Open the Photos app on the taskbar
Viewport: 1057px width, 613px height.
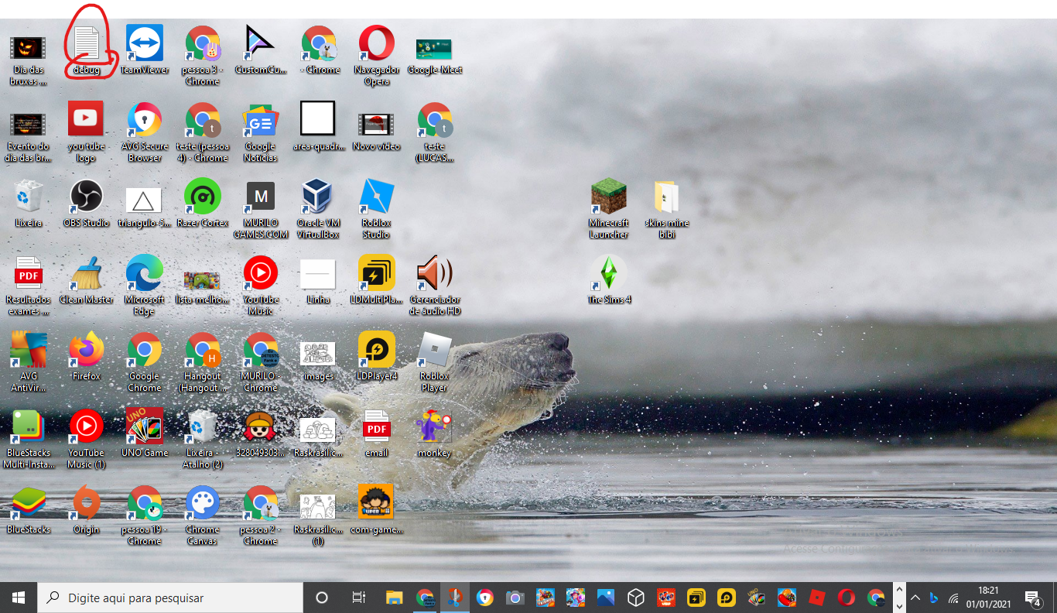606,598
